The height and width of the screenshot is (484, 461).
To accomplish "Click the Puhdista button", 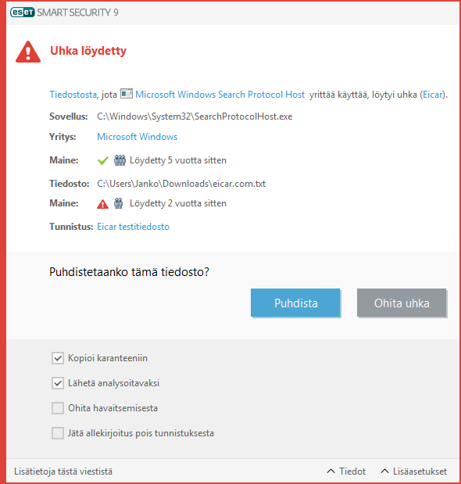I will (295, 303).
